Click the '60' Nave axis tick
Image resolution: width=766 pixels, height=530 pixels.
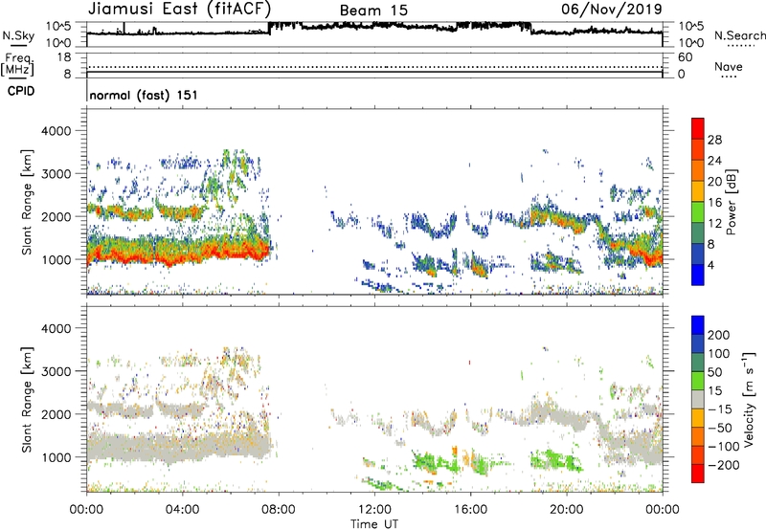(685, 57)
